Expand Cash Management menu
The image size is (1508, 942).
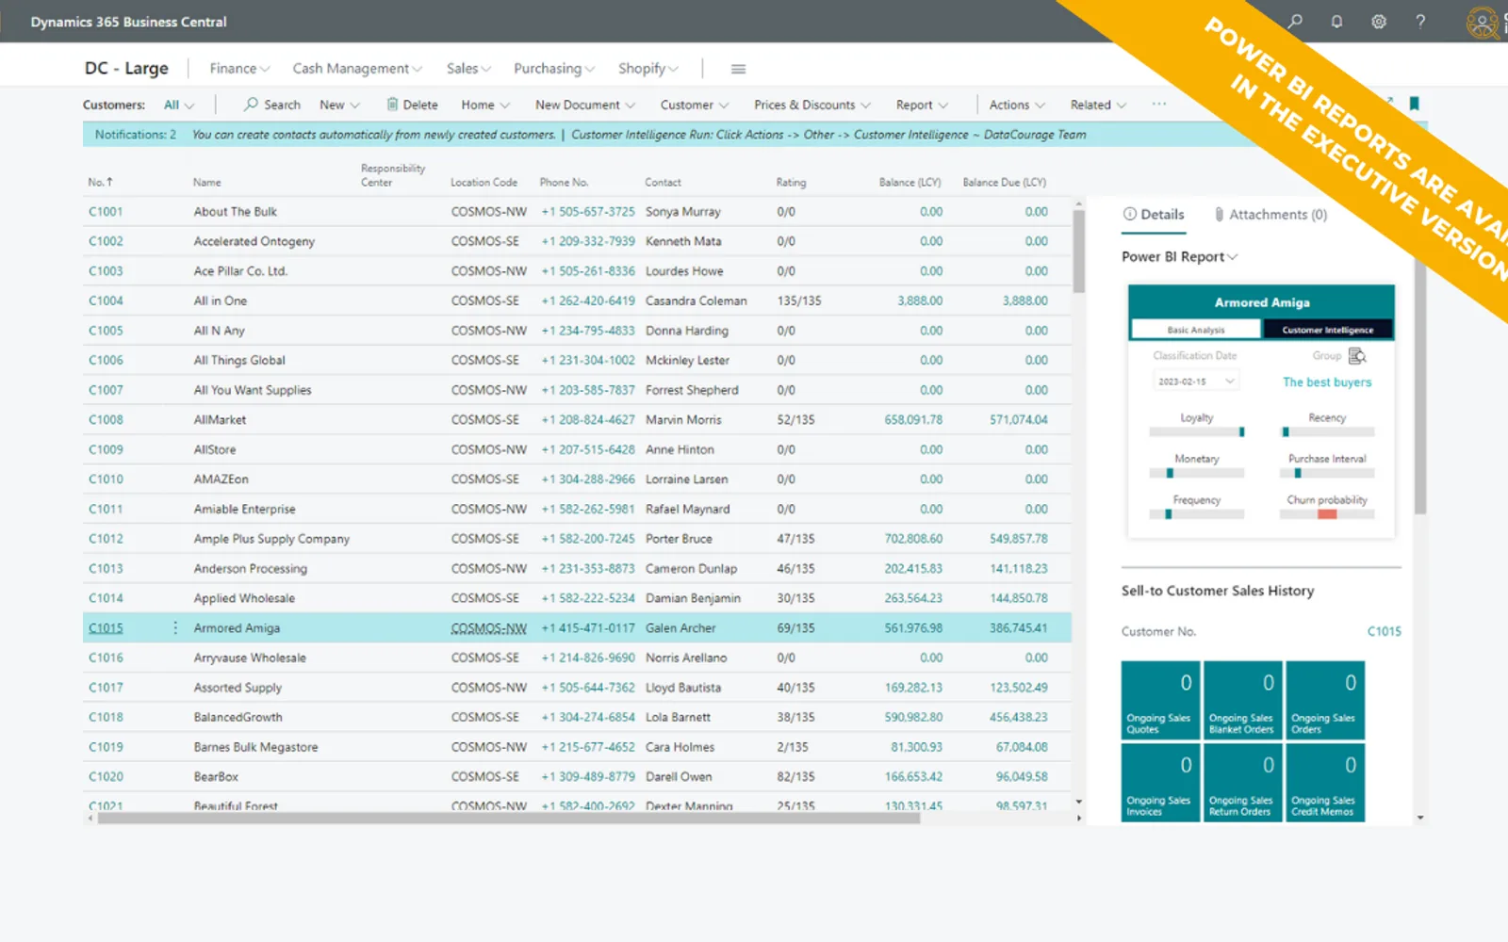point(357,69)
